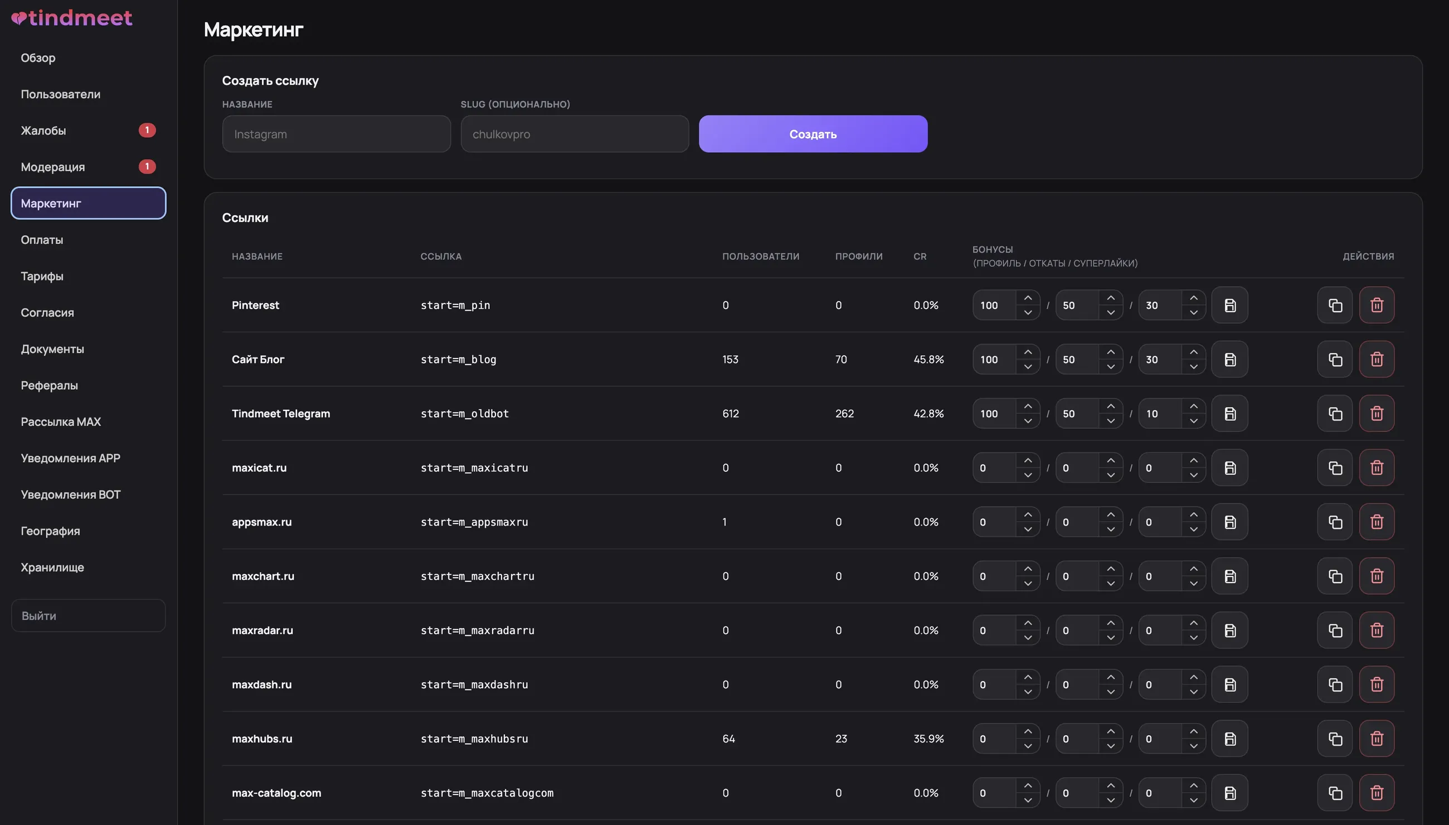1449x825 pixels.
Task: Increase Pinterest profile bonus value
Action: [1028, 298]
